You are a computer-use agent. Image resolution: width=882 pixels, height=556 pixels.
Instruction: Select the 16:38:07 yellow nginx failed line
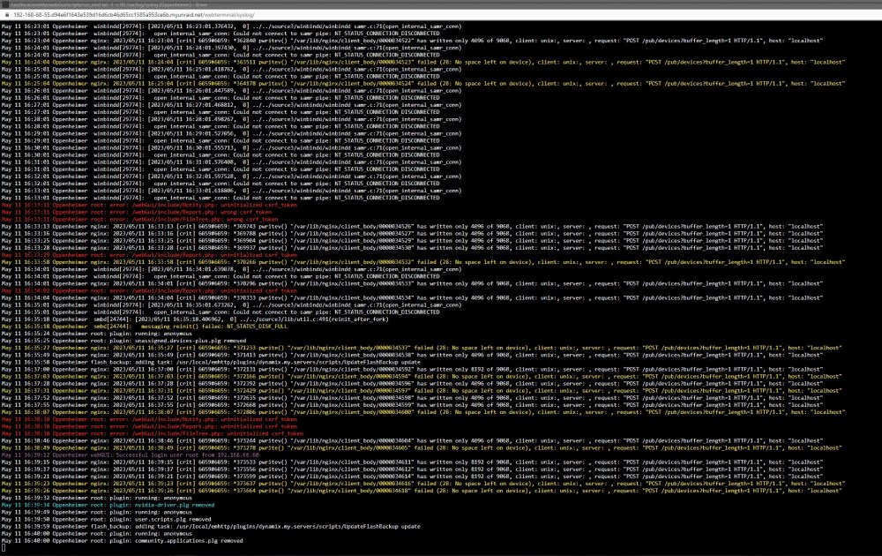(x=423, y=412)
